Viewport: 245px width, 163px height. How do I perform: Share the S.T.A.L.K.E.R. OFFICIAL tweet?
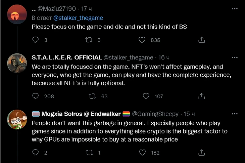[x=201, y=96]
